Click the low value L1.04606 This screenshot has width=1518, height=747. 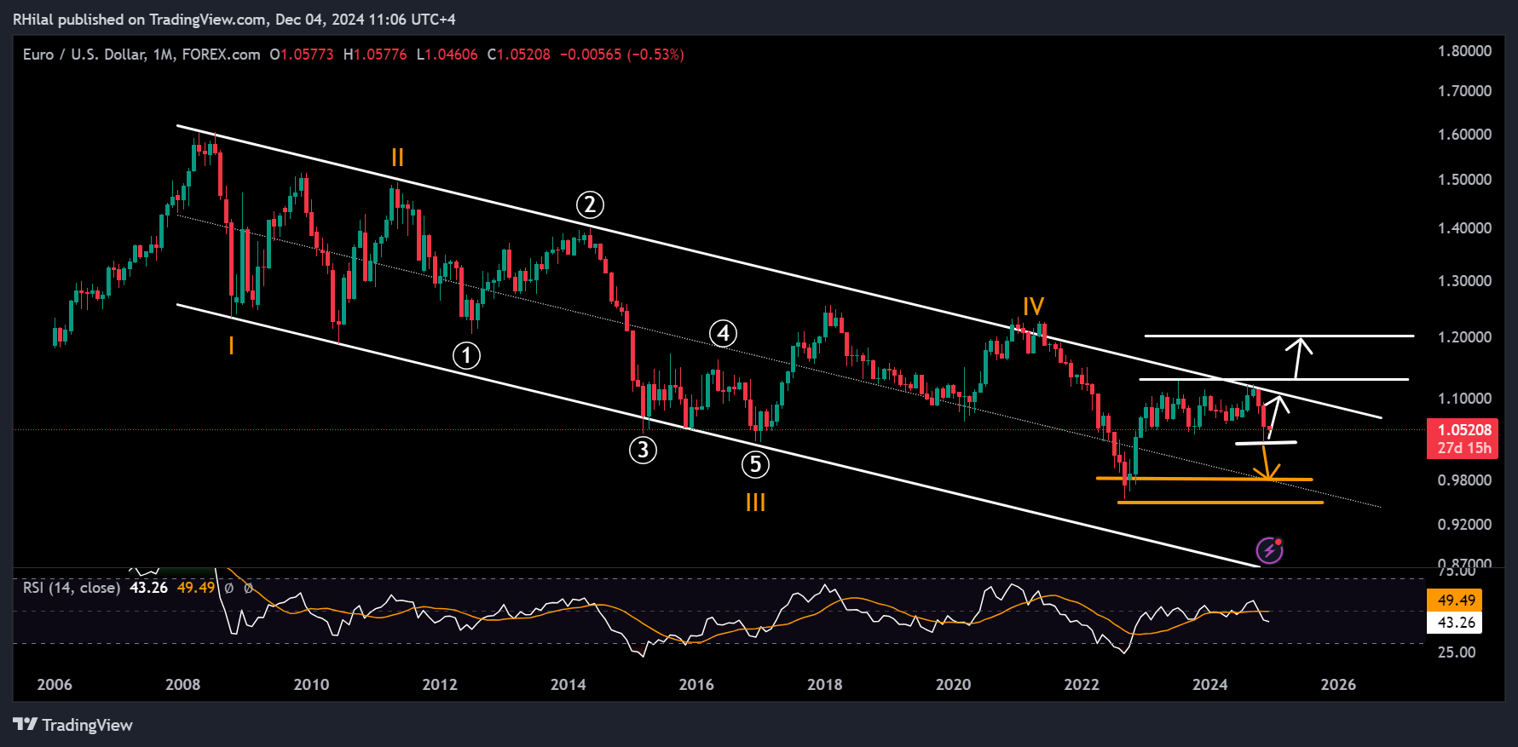[x=447, y=55]
